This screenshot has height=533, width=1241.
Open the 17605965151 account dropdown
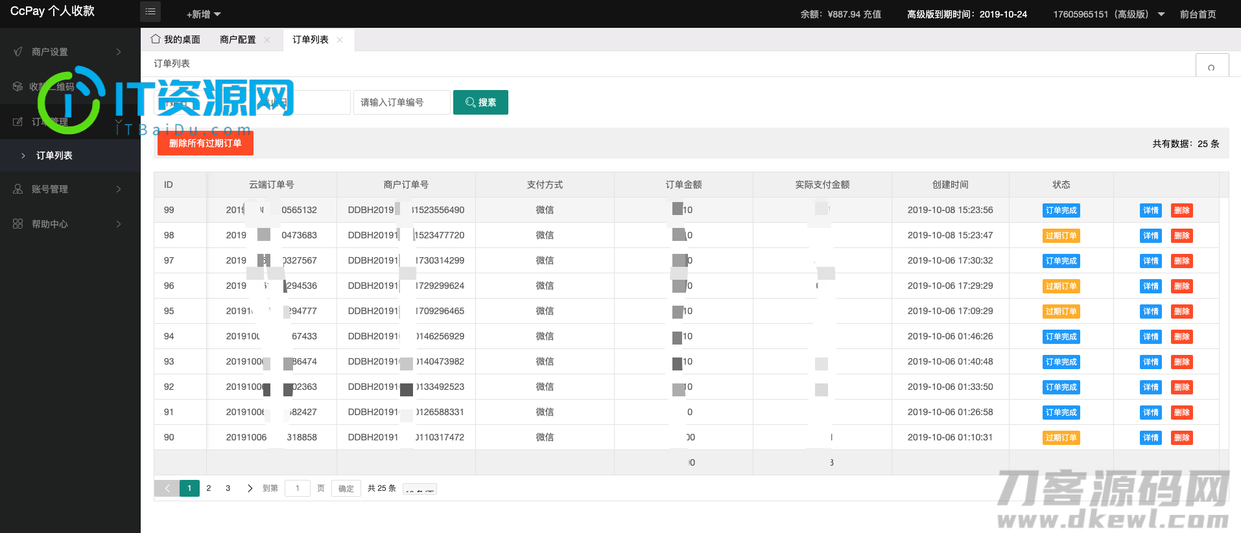point(1109,14)
